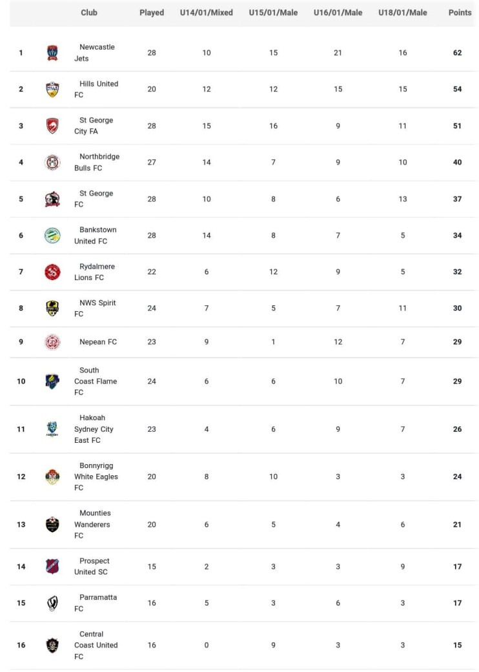Click the Central Coast United FC name
479x672 pixels.
click(96, 645)
